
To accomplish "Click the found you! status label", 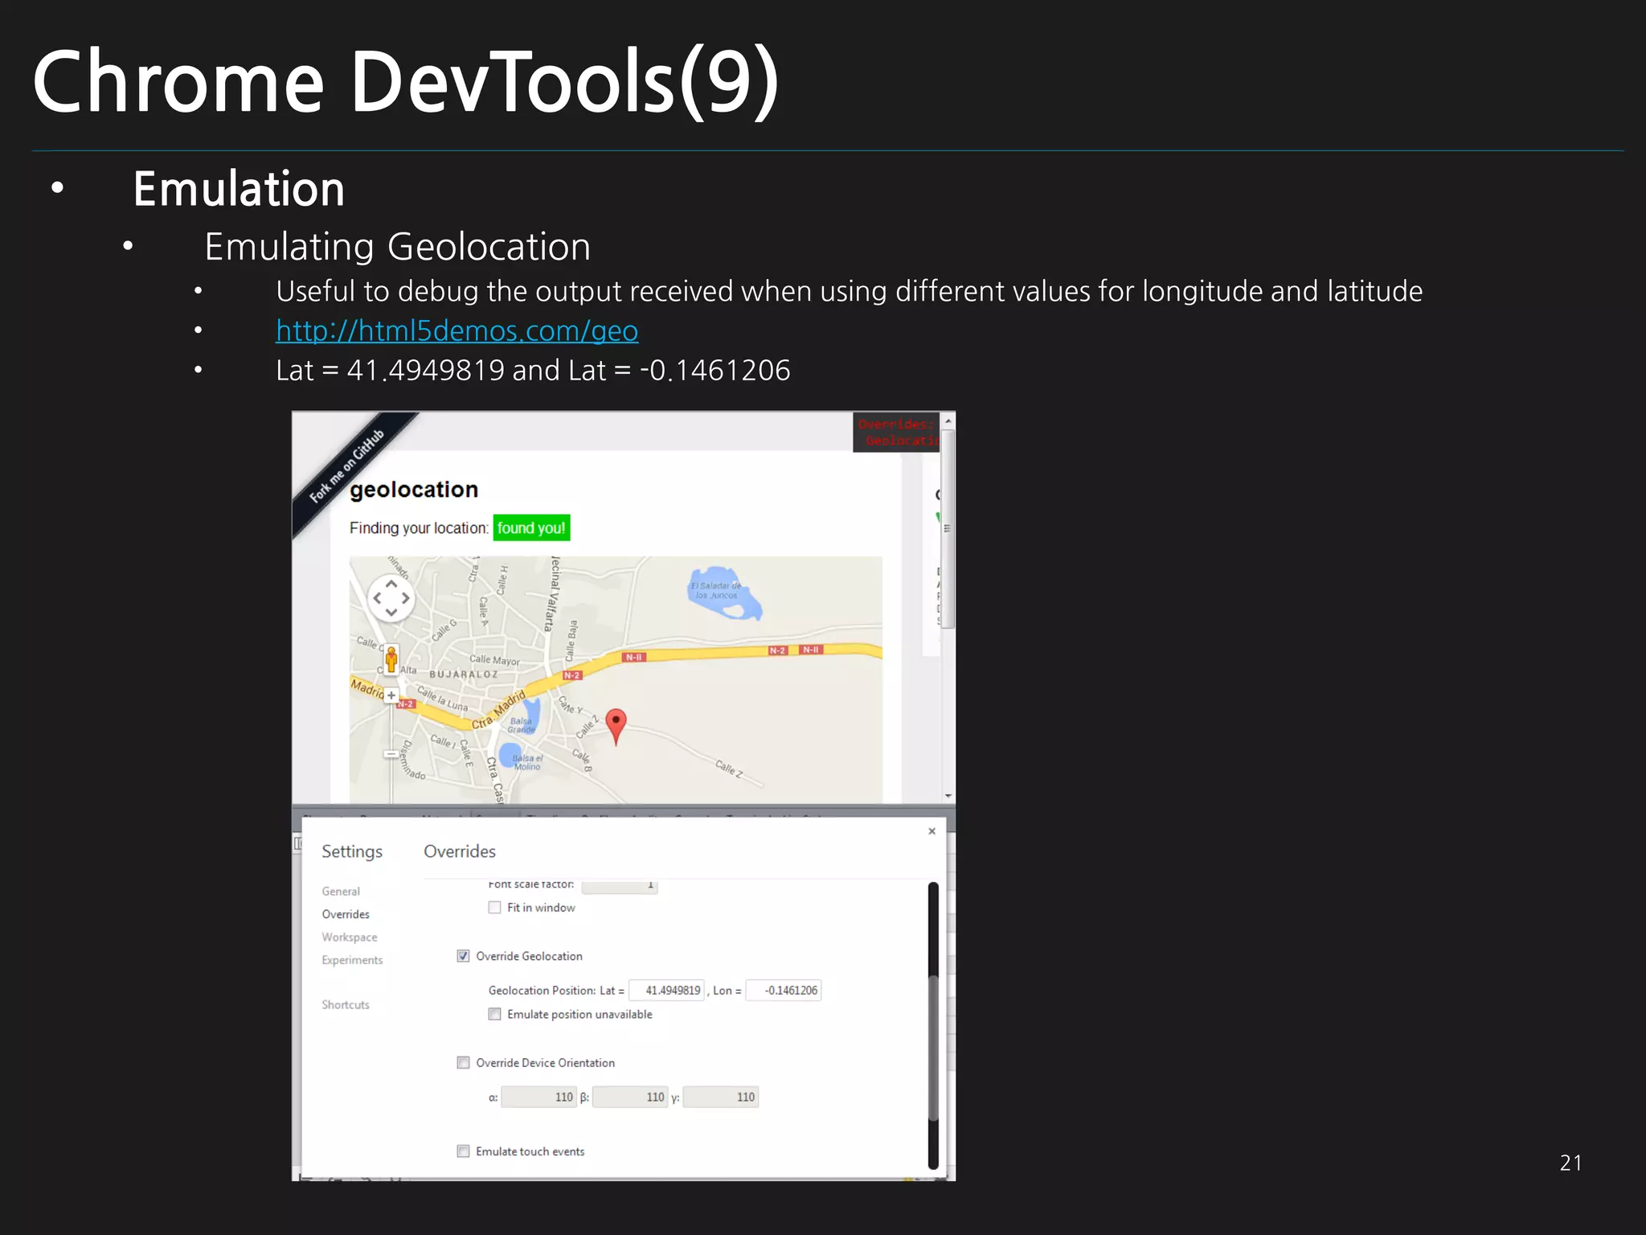I will 531,528.
